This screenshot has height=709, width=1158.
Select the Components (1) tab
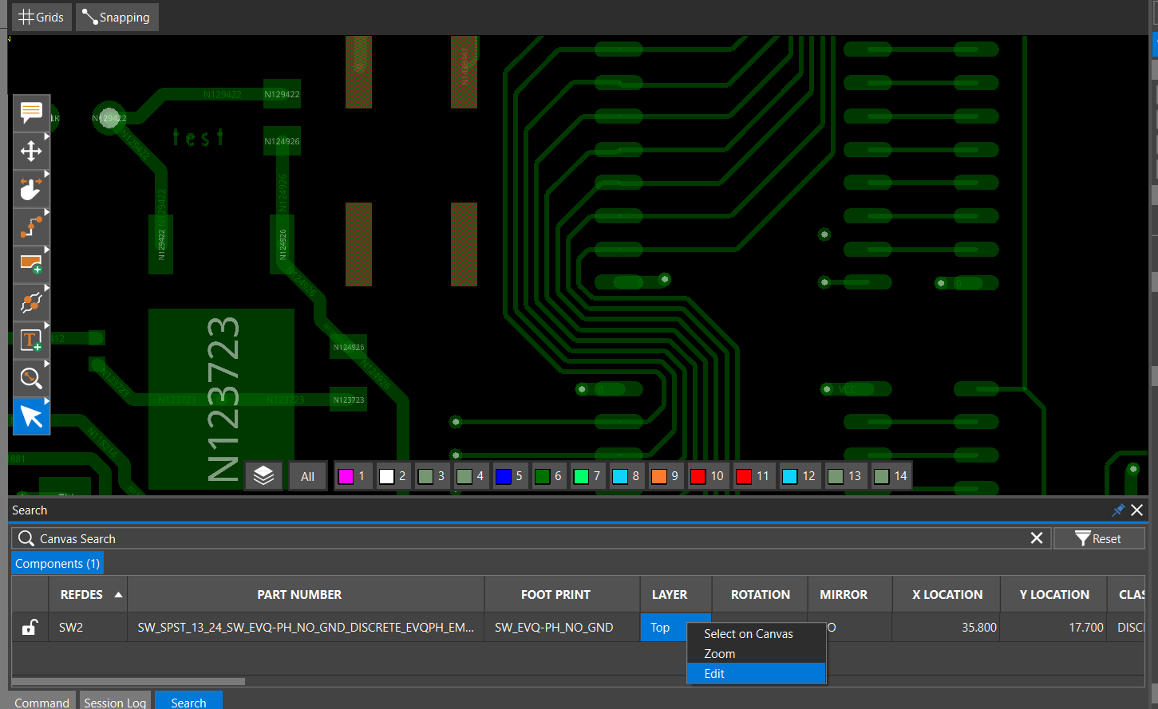(x=57, y=564)
